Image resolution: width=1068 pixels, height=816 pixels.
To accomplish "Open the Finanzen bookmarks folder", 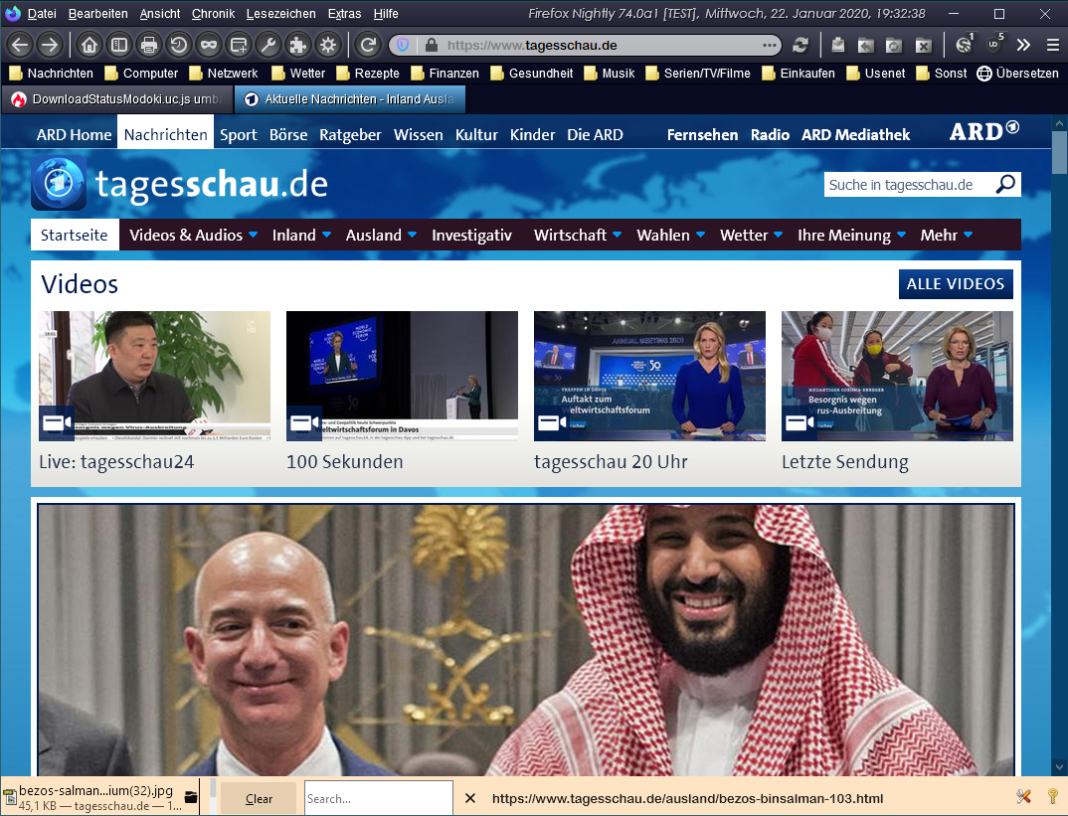I will pyautogui.click(x=445, y=73).
